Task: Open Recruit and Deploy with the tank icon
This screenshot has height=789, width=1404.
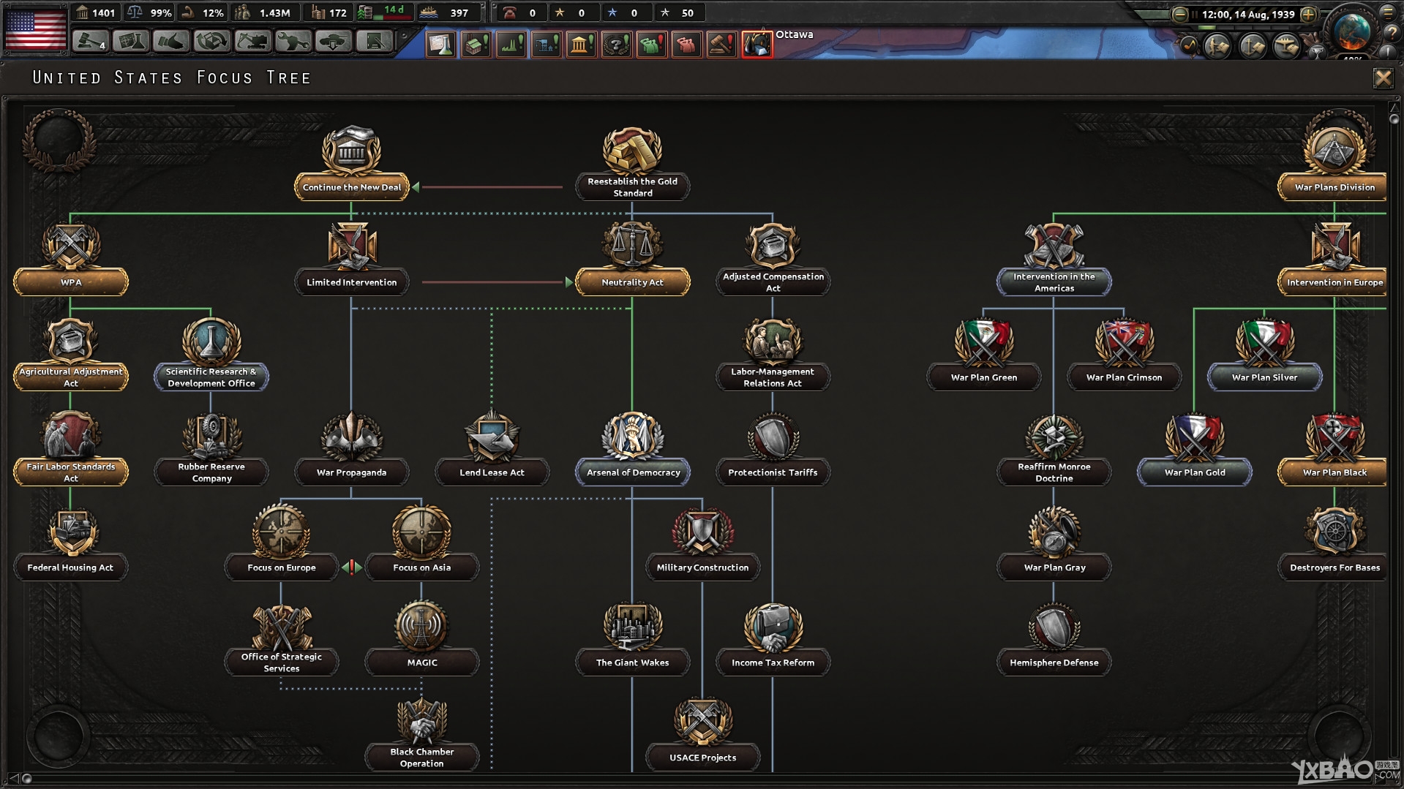Action: [333, 42]
